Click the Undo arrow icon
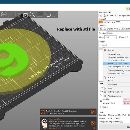The height and width of the screenshot is (130, 130). [48, 15]
